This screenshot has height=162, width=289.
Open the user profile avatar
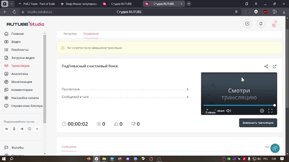pyautogui.click(x=274, y=24)
